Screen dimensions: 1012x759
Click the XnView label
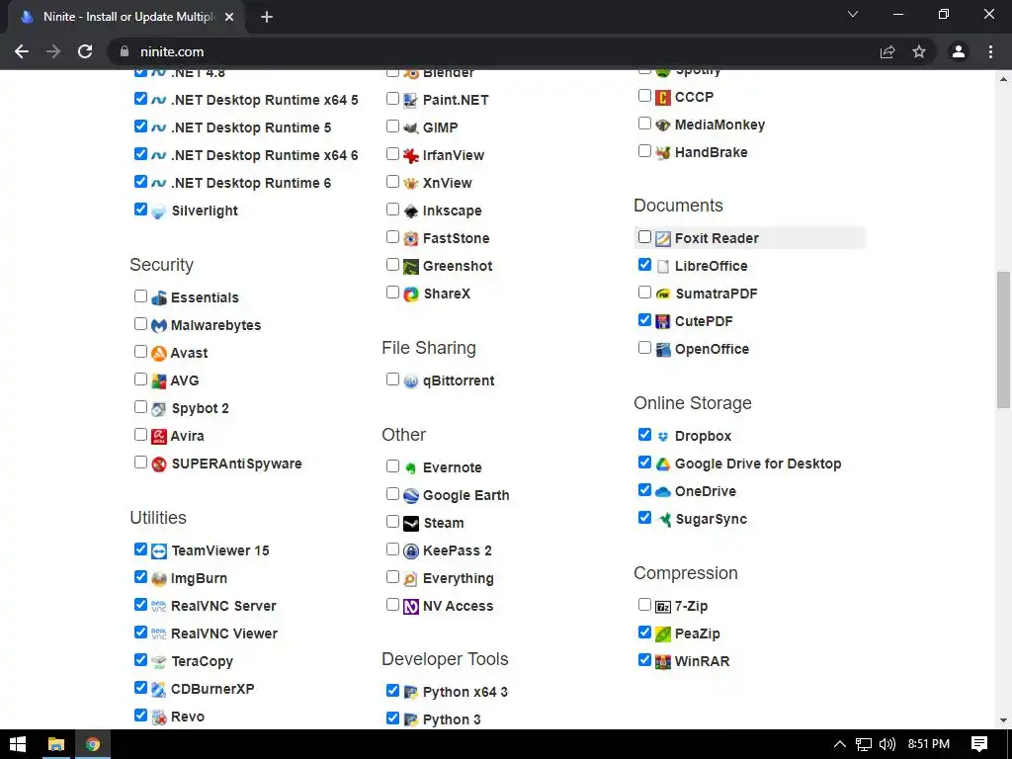448,183
